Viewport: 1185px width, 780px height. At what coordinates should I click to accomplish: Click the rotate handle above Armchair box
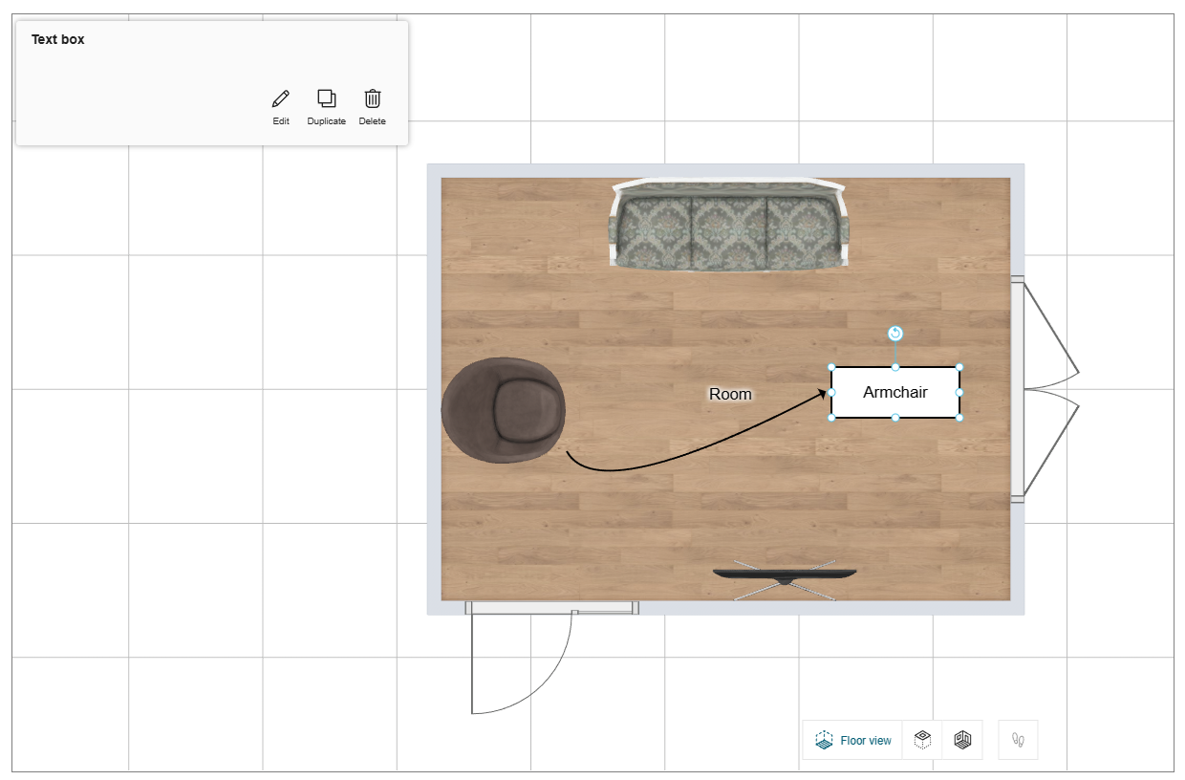[895, 334]
